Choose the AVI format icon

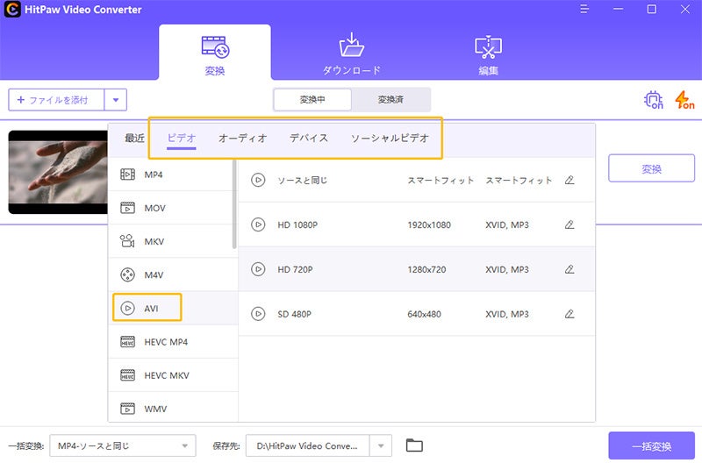[x=127, y=308]
